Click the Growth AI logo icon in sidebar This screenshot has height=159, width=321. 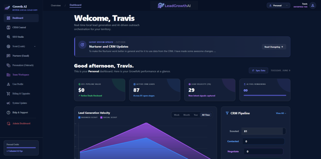7,8
